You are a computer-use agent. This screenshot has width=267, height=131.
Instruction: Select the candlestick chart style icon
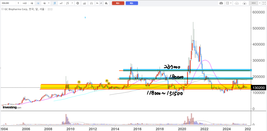click(54, 3)
